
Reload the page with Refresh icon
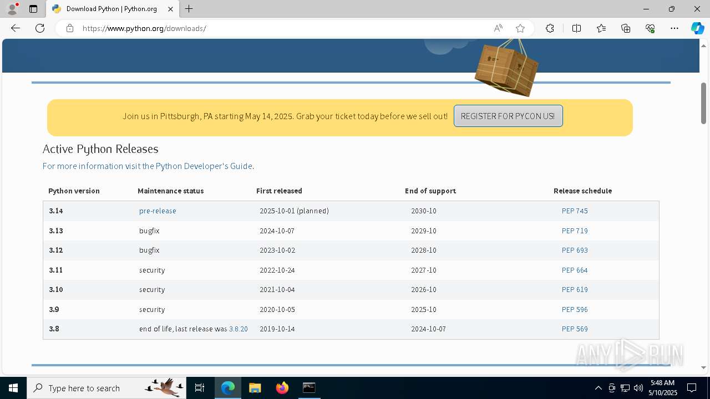[40, 28]
